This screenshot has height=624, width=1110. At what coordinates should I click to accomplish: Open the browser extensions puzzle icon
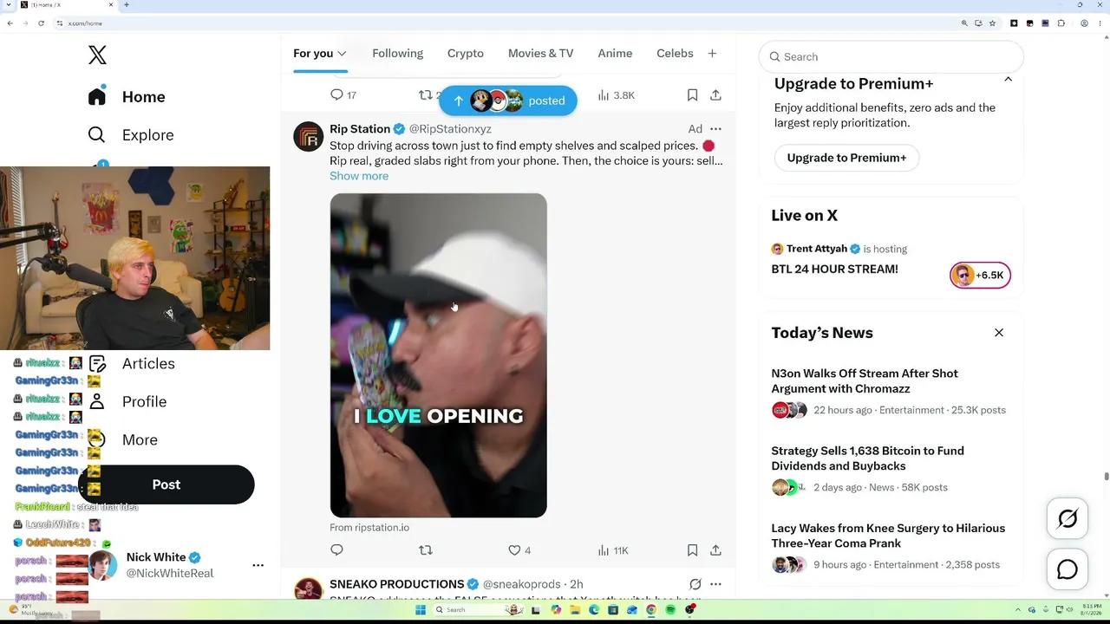1061,23
